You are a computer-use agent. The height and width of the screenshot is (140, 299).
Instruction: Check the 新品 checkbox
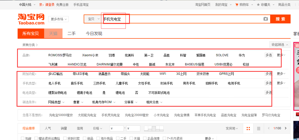[85, 138]
